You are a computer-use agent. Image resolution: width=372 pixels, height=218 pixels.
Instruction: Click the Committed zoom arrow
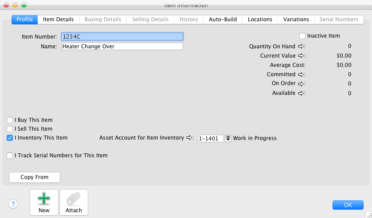[300, 74]
